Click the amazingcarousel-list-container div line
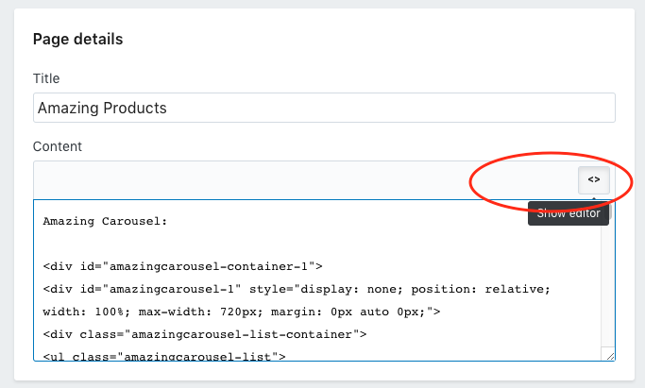This screenshot has width=645, height=388. [x=203, y=333]
